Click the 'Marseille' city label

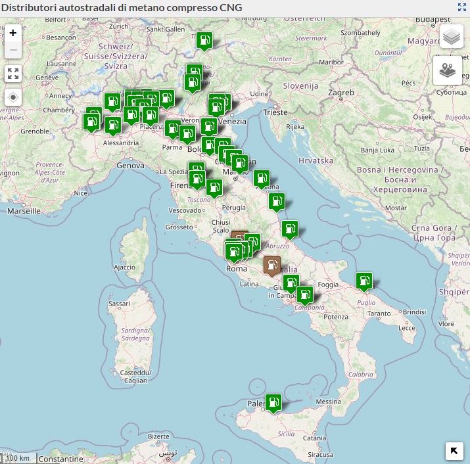pyautogui.click(x=24, y=211)
